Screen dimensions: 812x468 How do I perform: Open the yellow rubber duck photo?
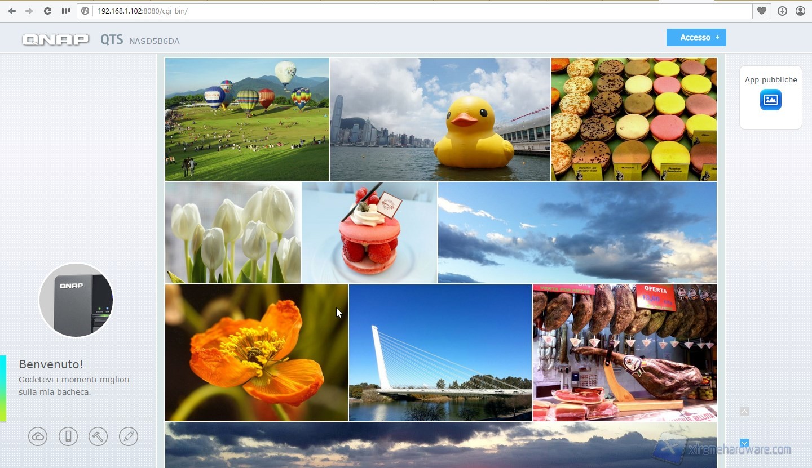coord(440,119)
